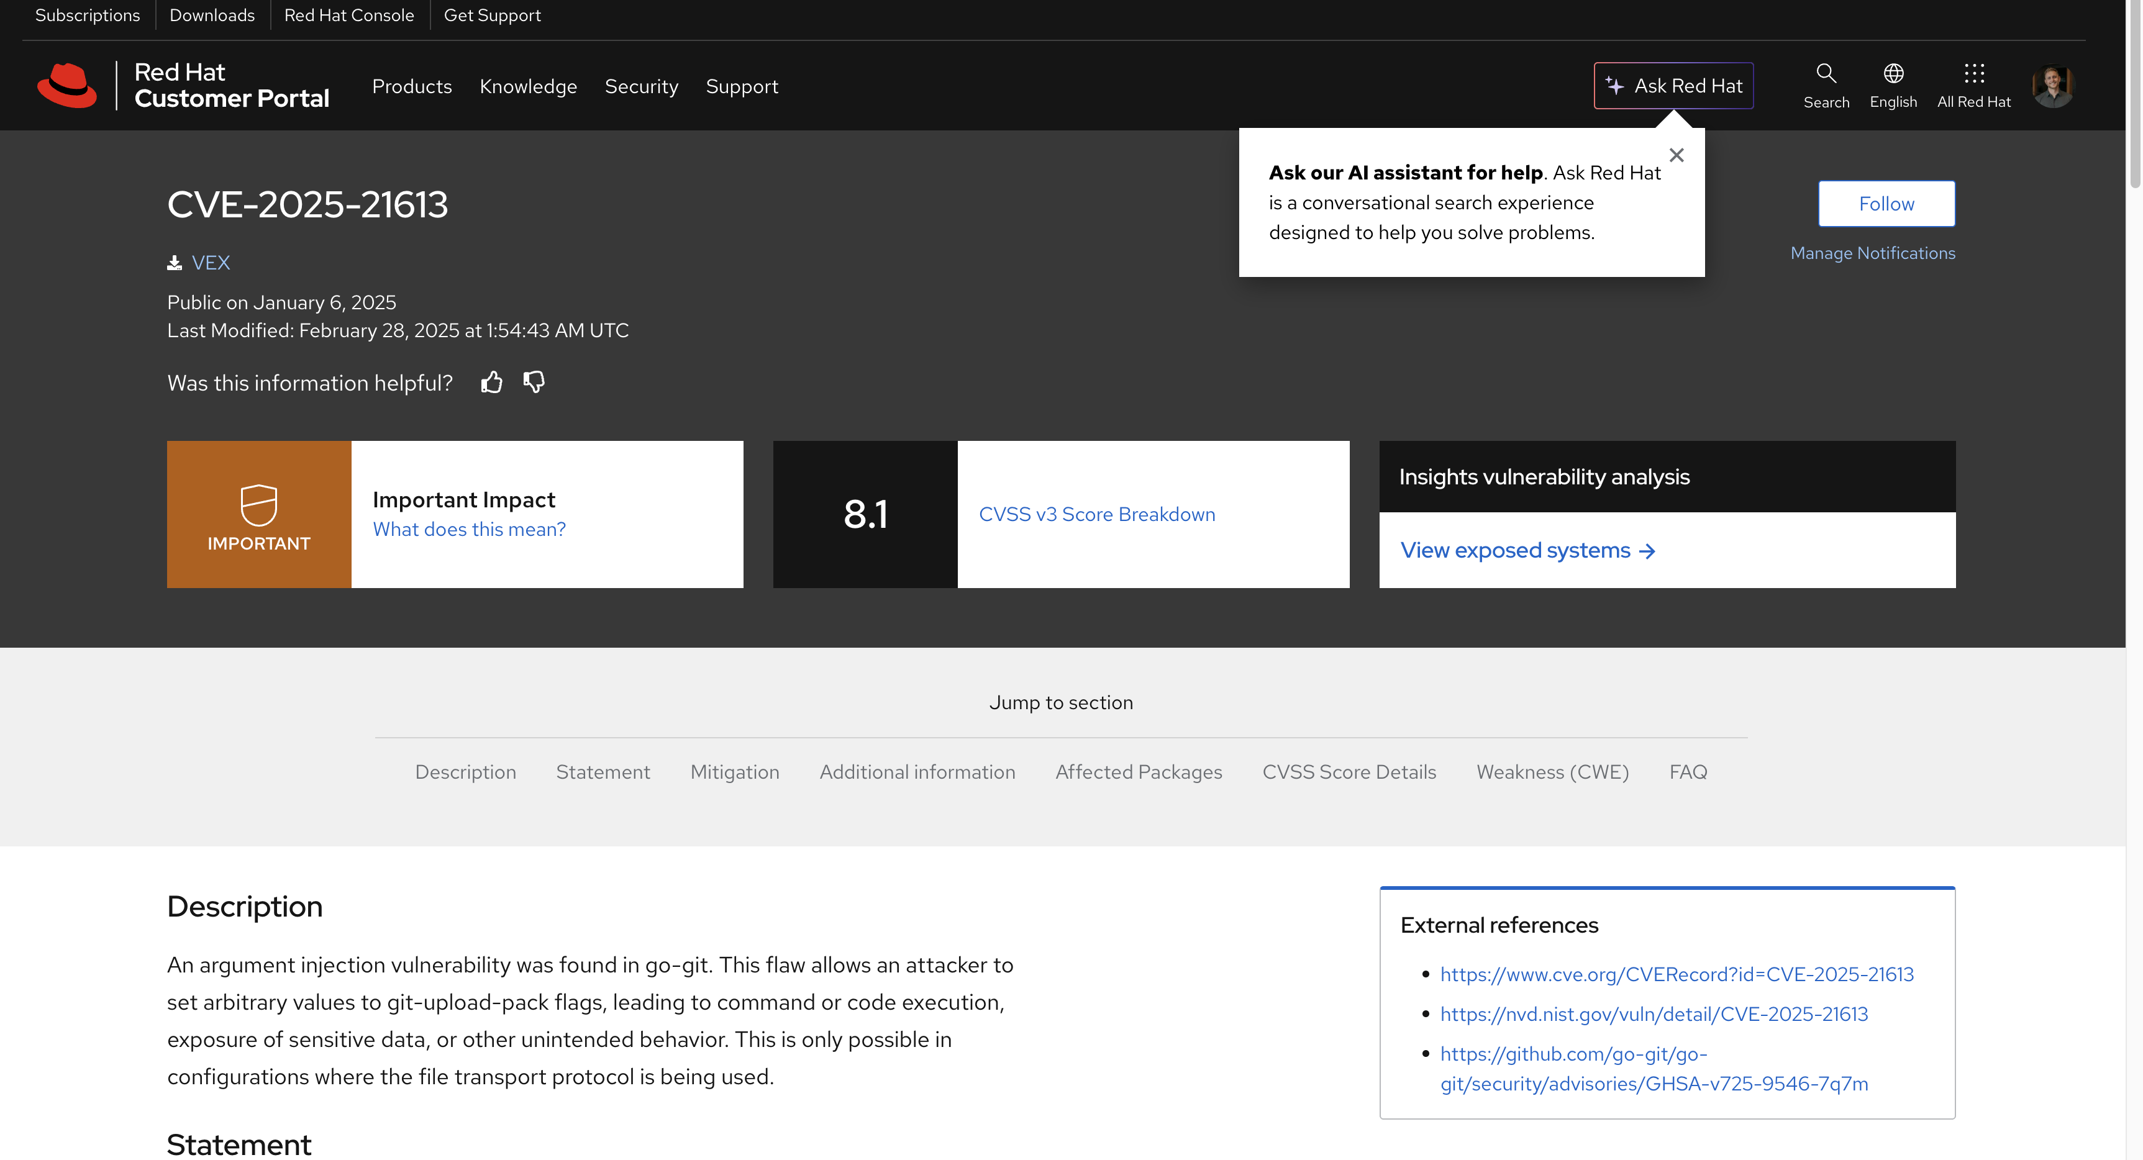Open the English language globe selector
The width and height of the screenshot is (2143, 1160).
(1893, 85)
